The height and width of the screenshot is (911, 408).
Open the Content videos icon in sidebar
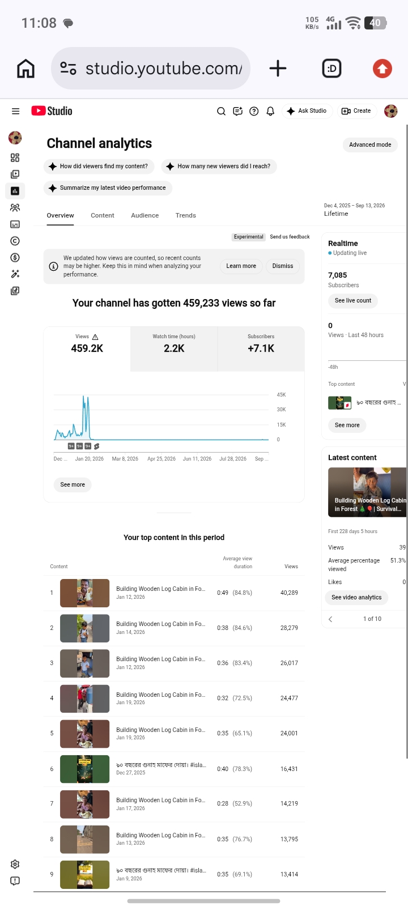click(15, 174)
